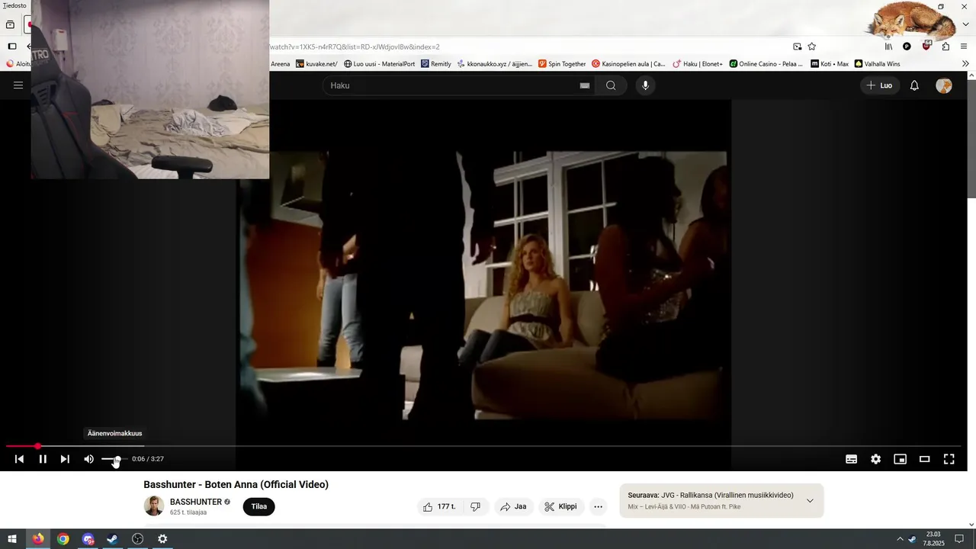Open the more actions three-dot menu
The height and width of the screenshot is (549, 976).
598,506
